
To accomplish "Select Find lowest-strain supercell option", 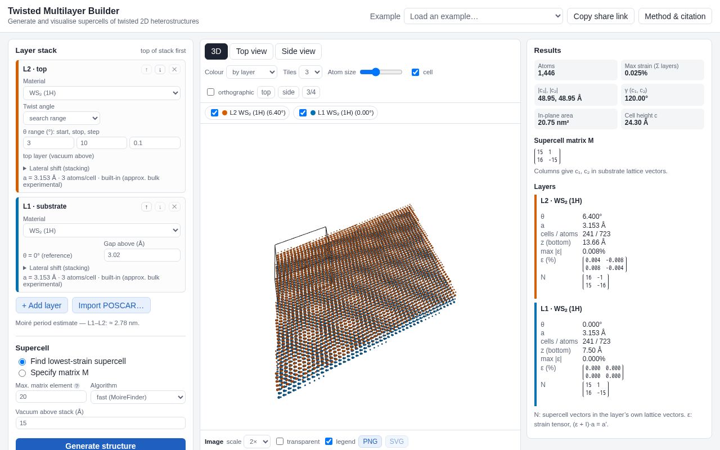I will pos(22,362).
